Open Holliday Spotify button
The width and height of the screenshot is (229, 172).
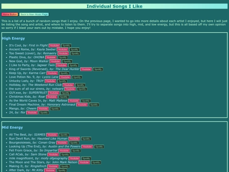(80, 85)
